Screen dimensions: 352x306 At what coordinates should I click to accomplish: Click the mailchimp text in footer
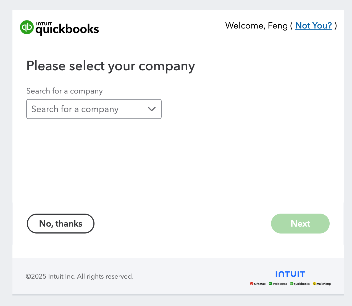(x=324, y=284)
